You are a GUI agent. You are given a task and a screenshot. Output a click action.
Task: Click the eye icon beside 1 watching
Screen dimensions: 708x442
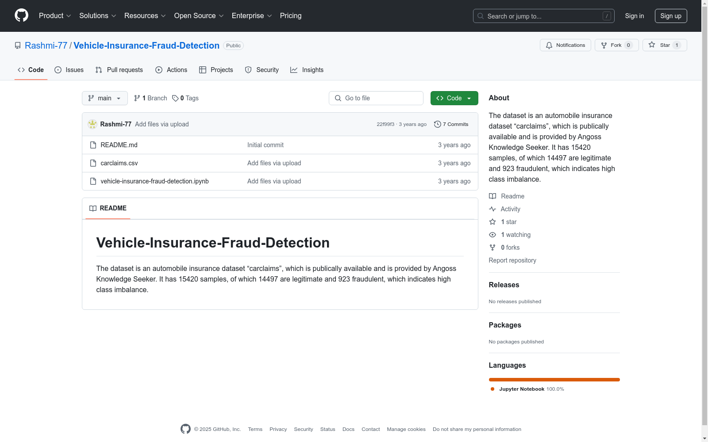(493, 235)
